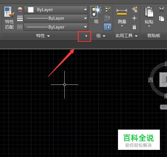Screen dimensions: 167x157
Task: Click the Cut scissors icon
Action: 162,10
